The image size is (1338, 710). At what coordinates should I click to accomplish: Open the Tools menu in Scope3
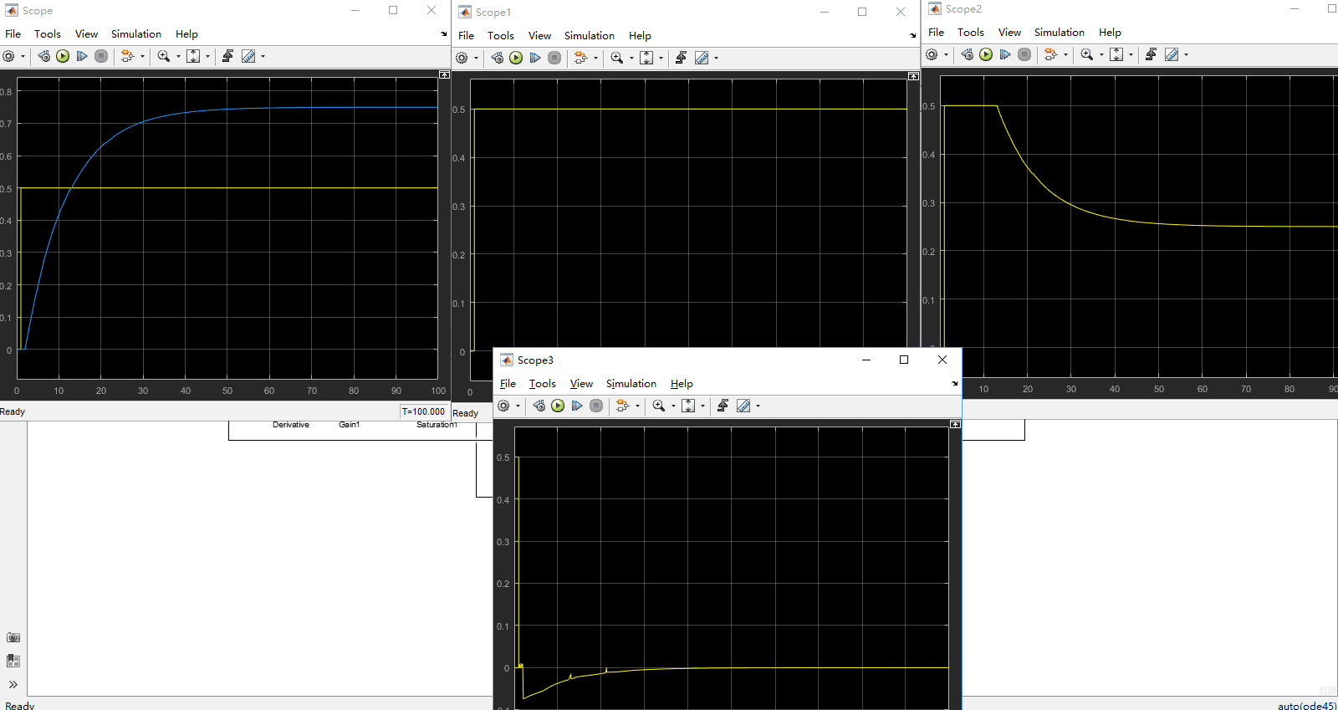[543, 384]
